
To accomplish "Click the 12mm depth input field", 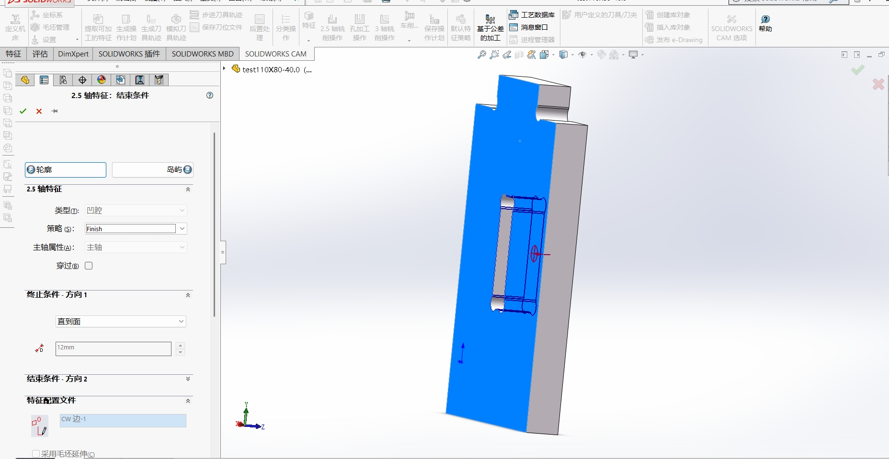I will 114,348.
